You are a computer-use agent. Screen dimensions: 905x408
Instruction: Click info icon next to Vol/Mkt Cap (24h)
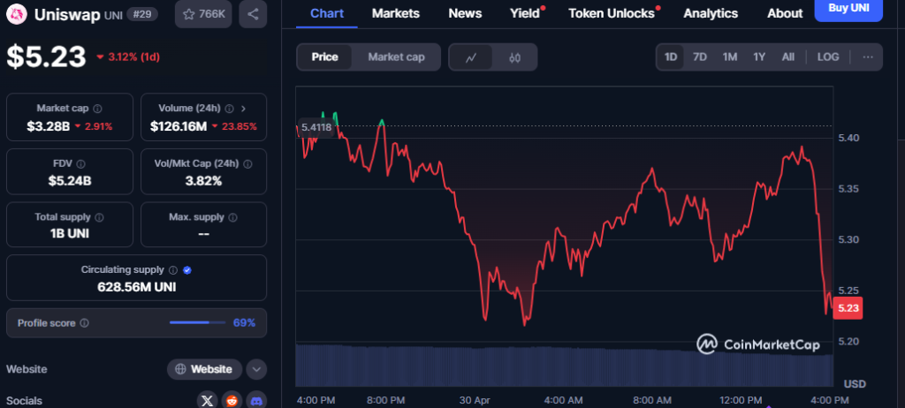(247, 164)
